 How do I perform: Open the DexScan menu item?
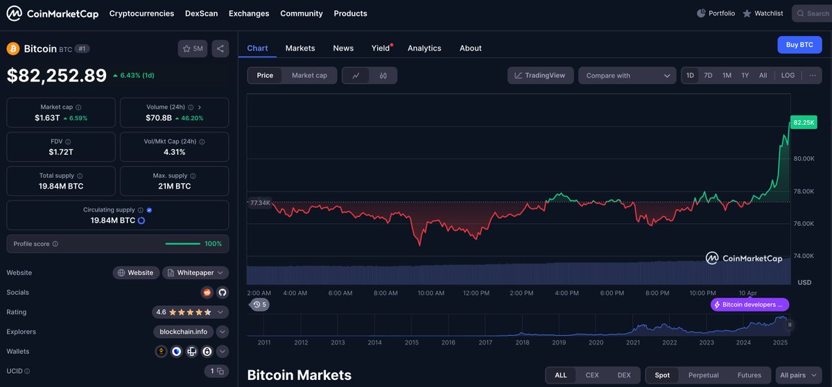point(201,13)
